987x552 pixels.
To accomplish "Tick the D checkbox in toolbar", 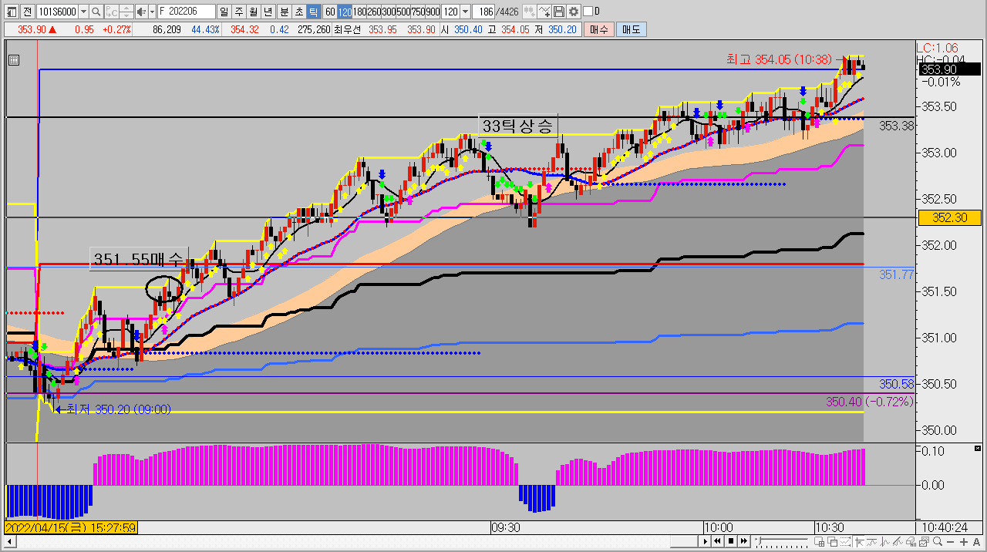I will pyautogui.click(x=588, y=12).
